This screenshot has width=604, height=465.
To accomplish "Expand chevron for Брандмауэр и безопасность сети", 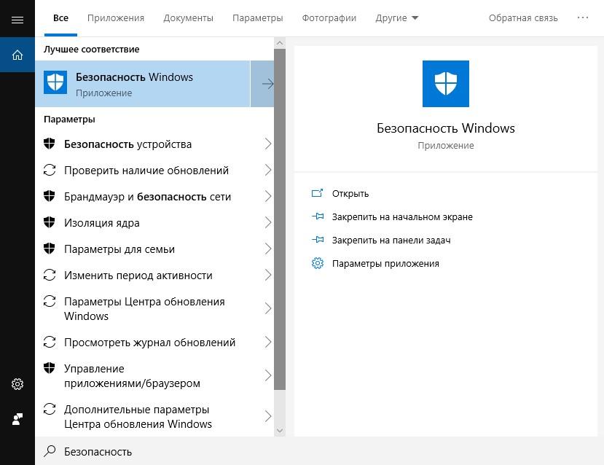I will [x=268, y=196].
